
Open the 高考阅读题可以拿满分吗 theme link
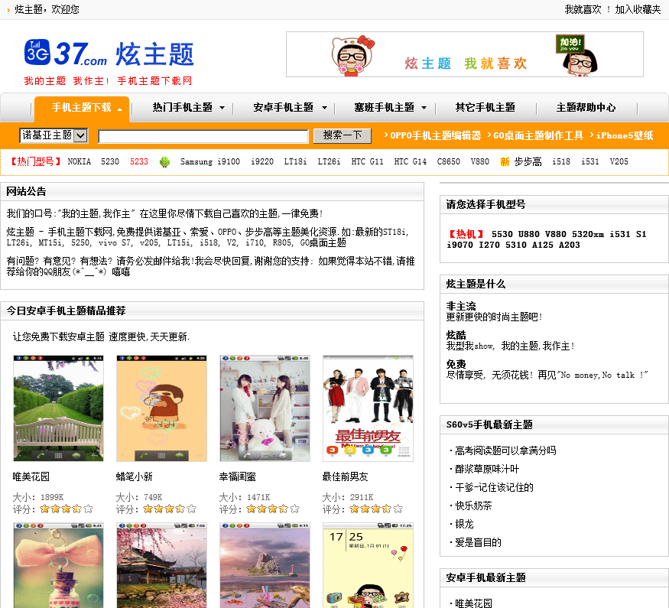pos(505,450)
